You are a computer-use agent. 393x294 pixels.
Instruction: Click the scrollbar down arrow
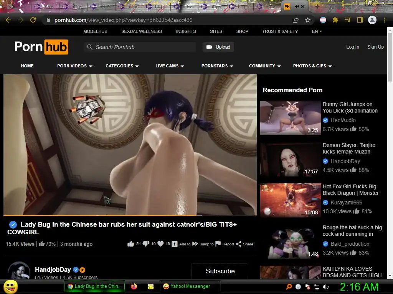pyautogui.click(x=390, y=276)
